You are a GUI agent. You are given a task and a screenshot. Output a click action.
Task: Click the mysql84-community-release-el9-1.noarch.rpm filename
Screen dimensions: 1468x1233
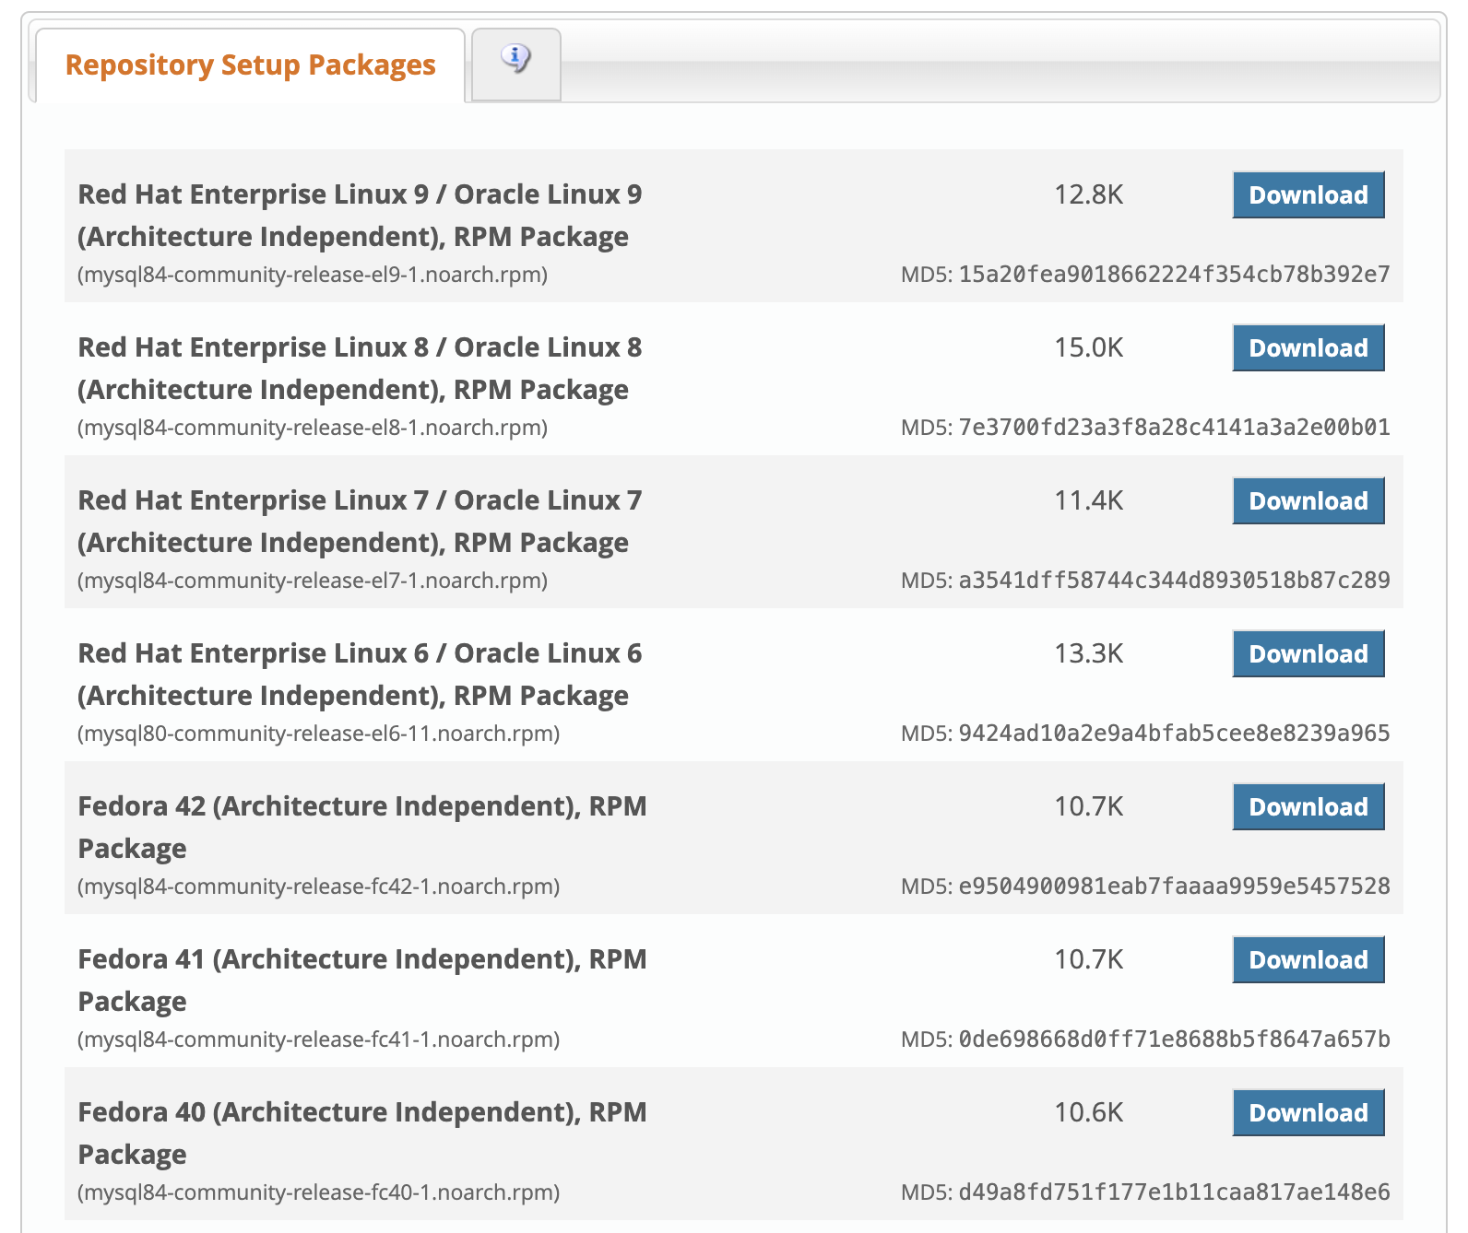click(x=313, y=275)
